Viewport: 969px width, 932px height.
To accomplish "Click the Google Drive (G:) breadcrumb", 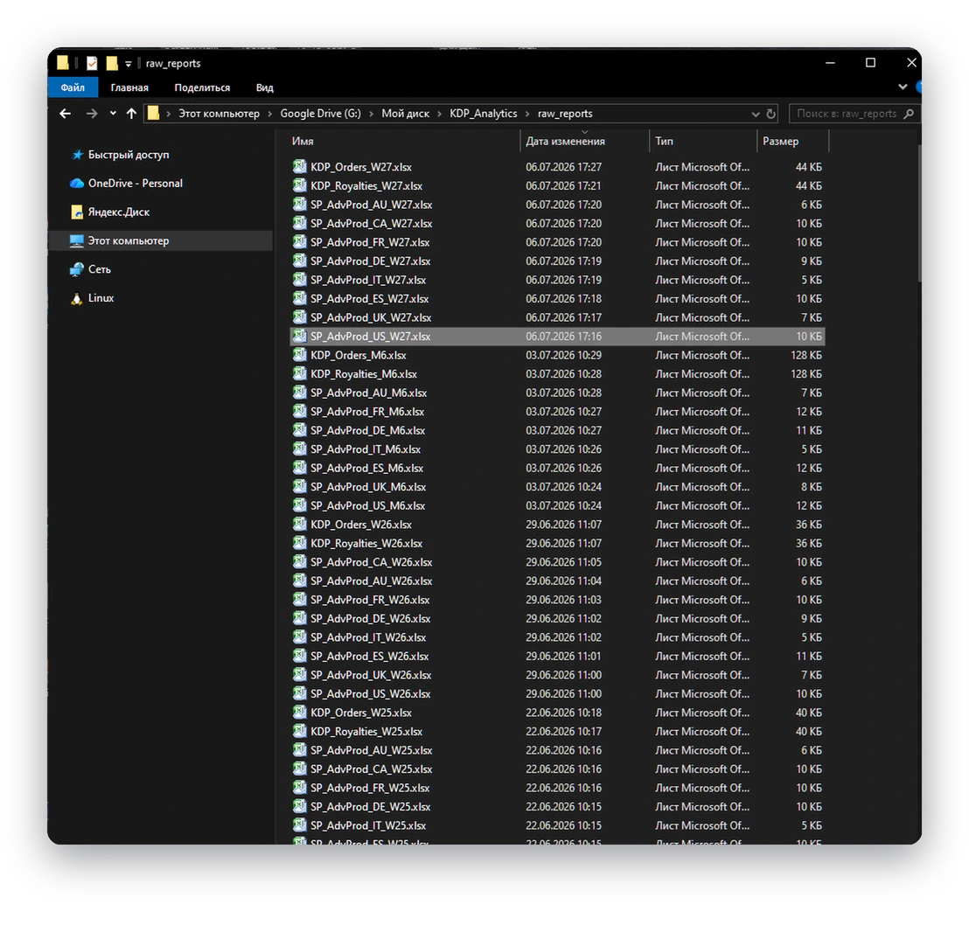I will [x=320, y=114].
